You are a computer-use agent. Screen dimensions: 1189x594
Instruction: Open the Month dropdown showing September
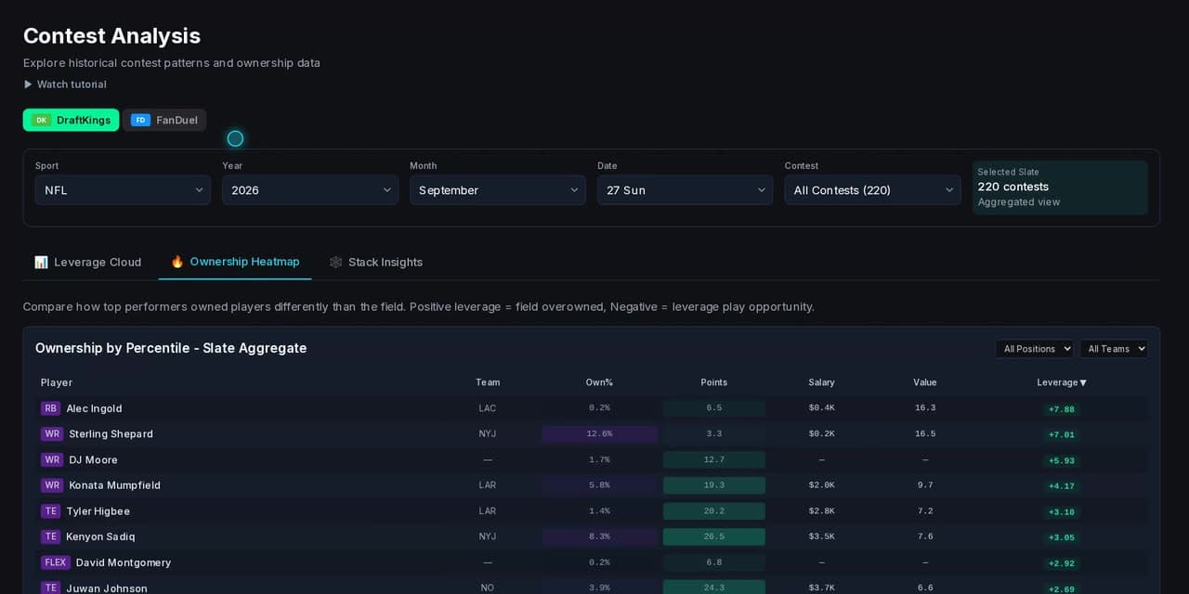click(498, 190)
